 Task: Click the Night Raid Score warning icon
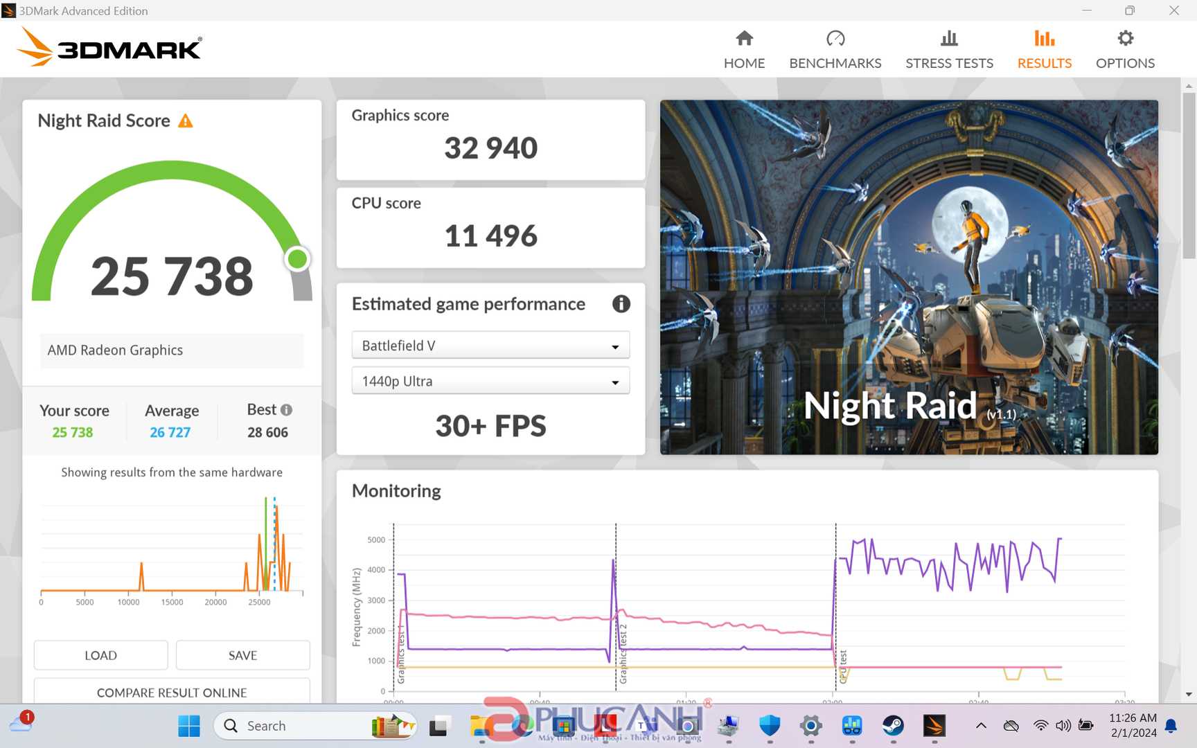pyautogui.click(x=185, y=121)
